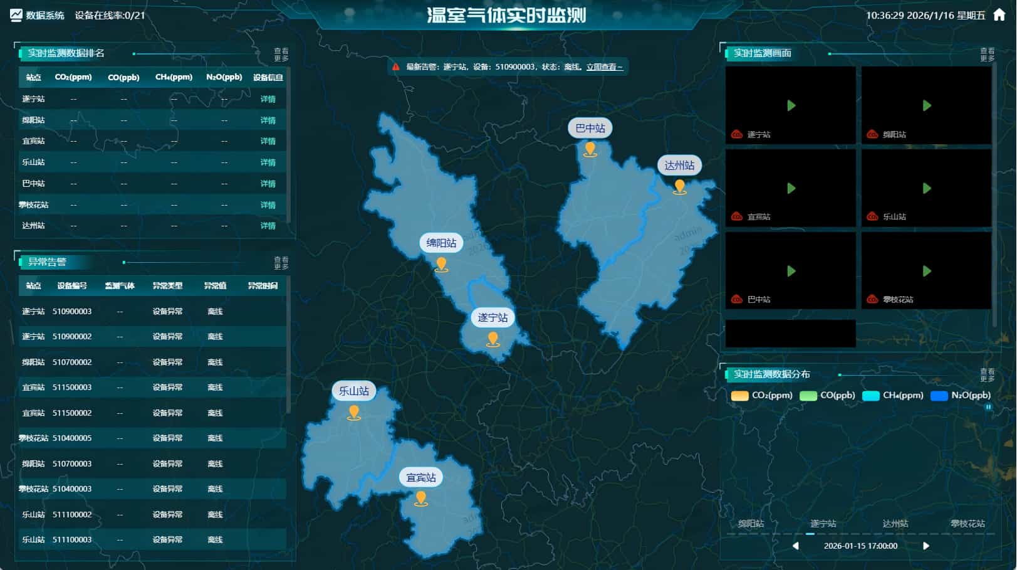Image resolution: width=1017 pixels, height=570 pixels.
Task: Select the 巴中站 map marker
Action: (588, 148)
